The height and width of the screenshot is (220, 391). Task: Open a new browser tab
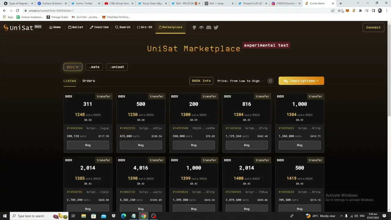pyautogui.click(x=341, y=3)
